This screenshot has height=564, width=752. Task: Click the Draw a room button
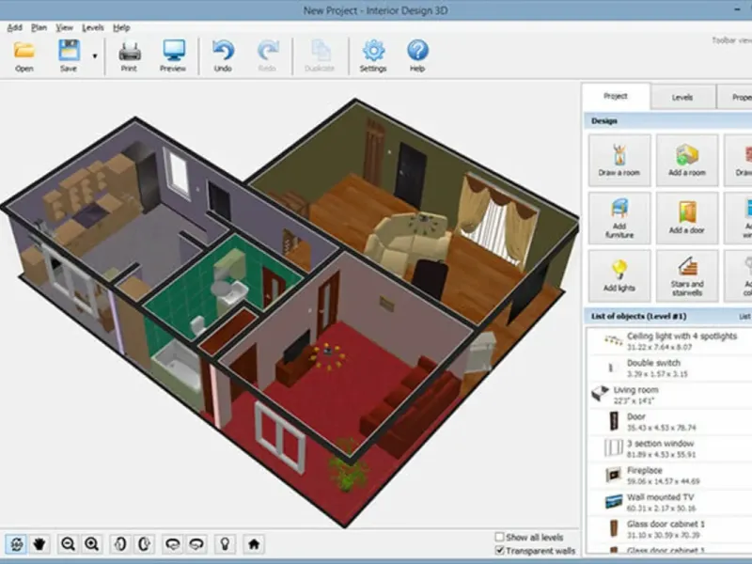619,160
